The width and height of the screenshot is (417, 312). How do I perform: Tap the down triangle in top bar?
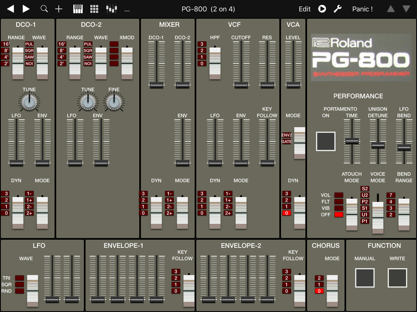click(406, 9)
